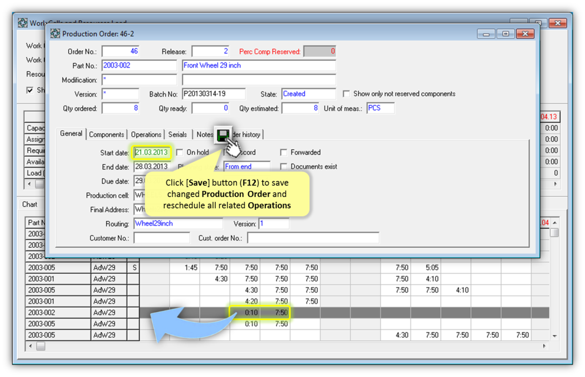
Task: Click the Cust. order No. field
Action: (313, 238)
